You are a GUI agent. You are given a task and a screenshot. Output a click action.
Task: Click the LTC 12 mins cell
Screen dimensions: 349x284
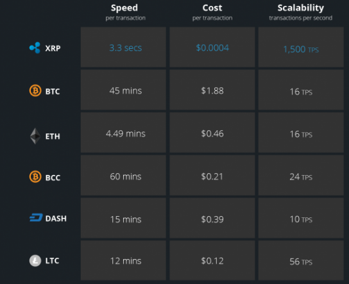coord(123,260)
